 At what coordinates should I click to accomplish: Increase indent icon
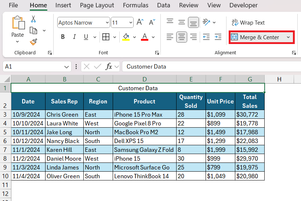click(x=218, y=37)
